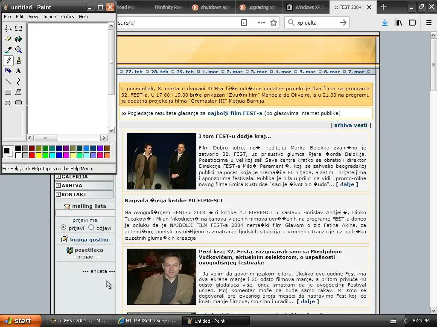
Task: Switch to the shutdown app browser tab
Action: click(211, 7)
